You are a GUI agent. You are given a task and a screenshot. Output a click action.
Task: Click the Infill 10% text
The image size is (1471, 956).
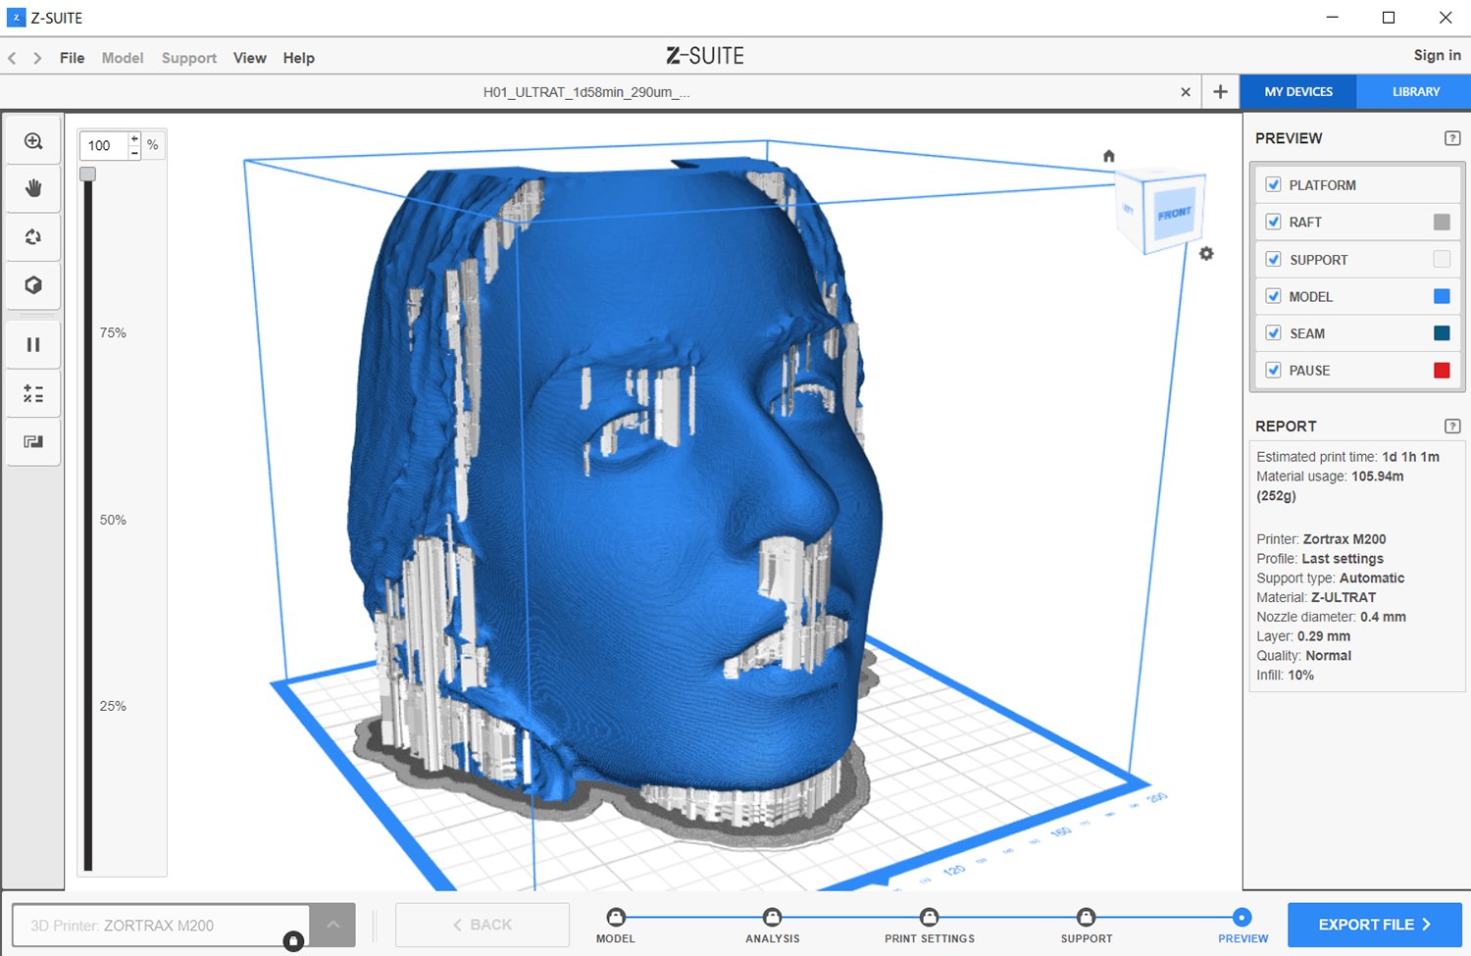pyautogui.click(x=1285, y=676)
